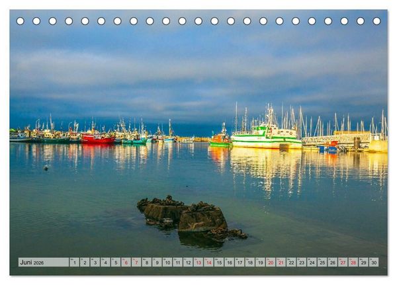Viewport: 397px width, 285px height.
Task: Click the small buoy floating on the water
Action: tap(46, 168)
